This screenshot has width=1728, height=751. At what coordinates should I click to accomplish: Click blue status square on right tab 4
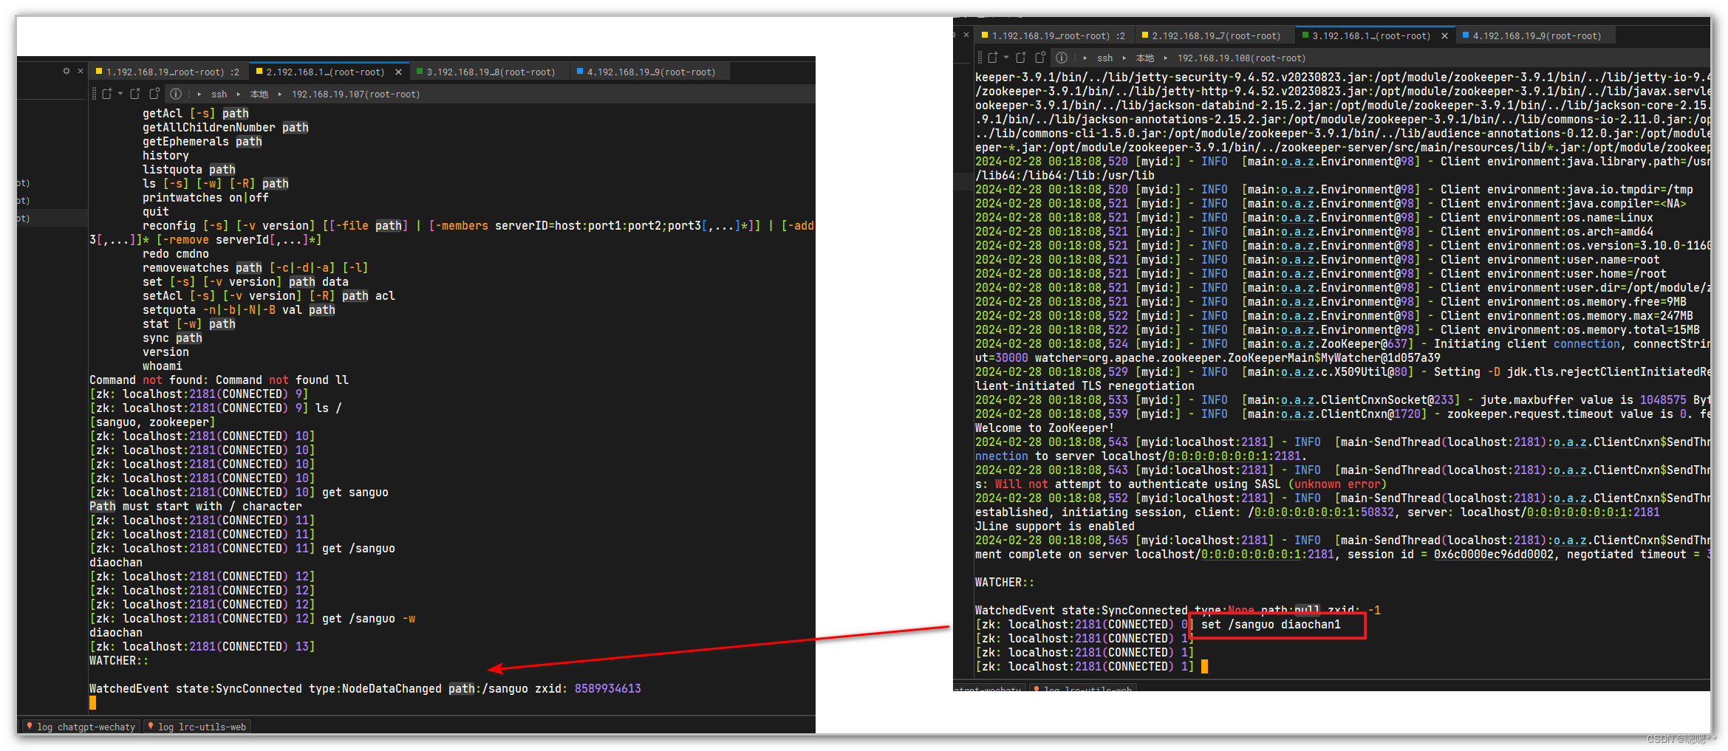point(1466,35)
